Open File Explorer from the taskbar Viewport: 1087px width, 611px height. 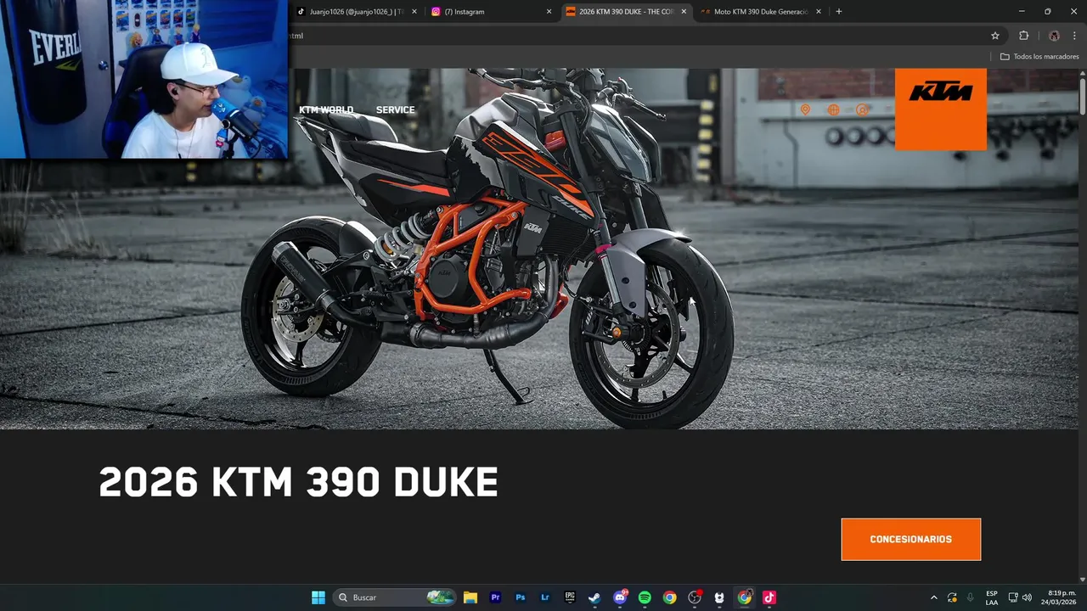click(470, 597)
